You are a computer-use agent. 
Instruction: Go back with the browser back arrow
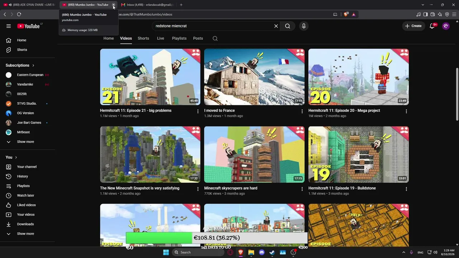5,14
